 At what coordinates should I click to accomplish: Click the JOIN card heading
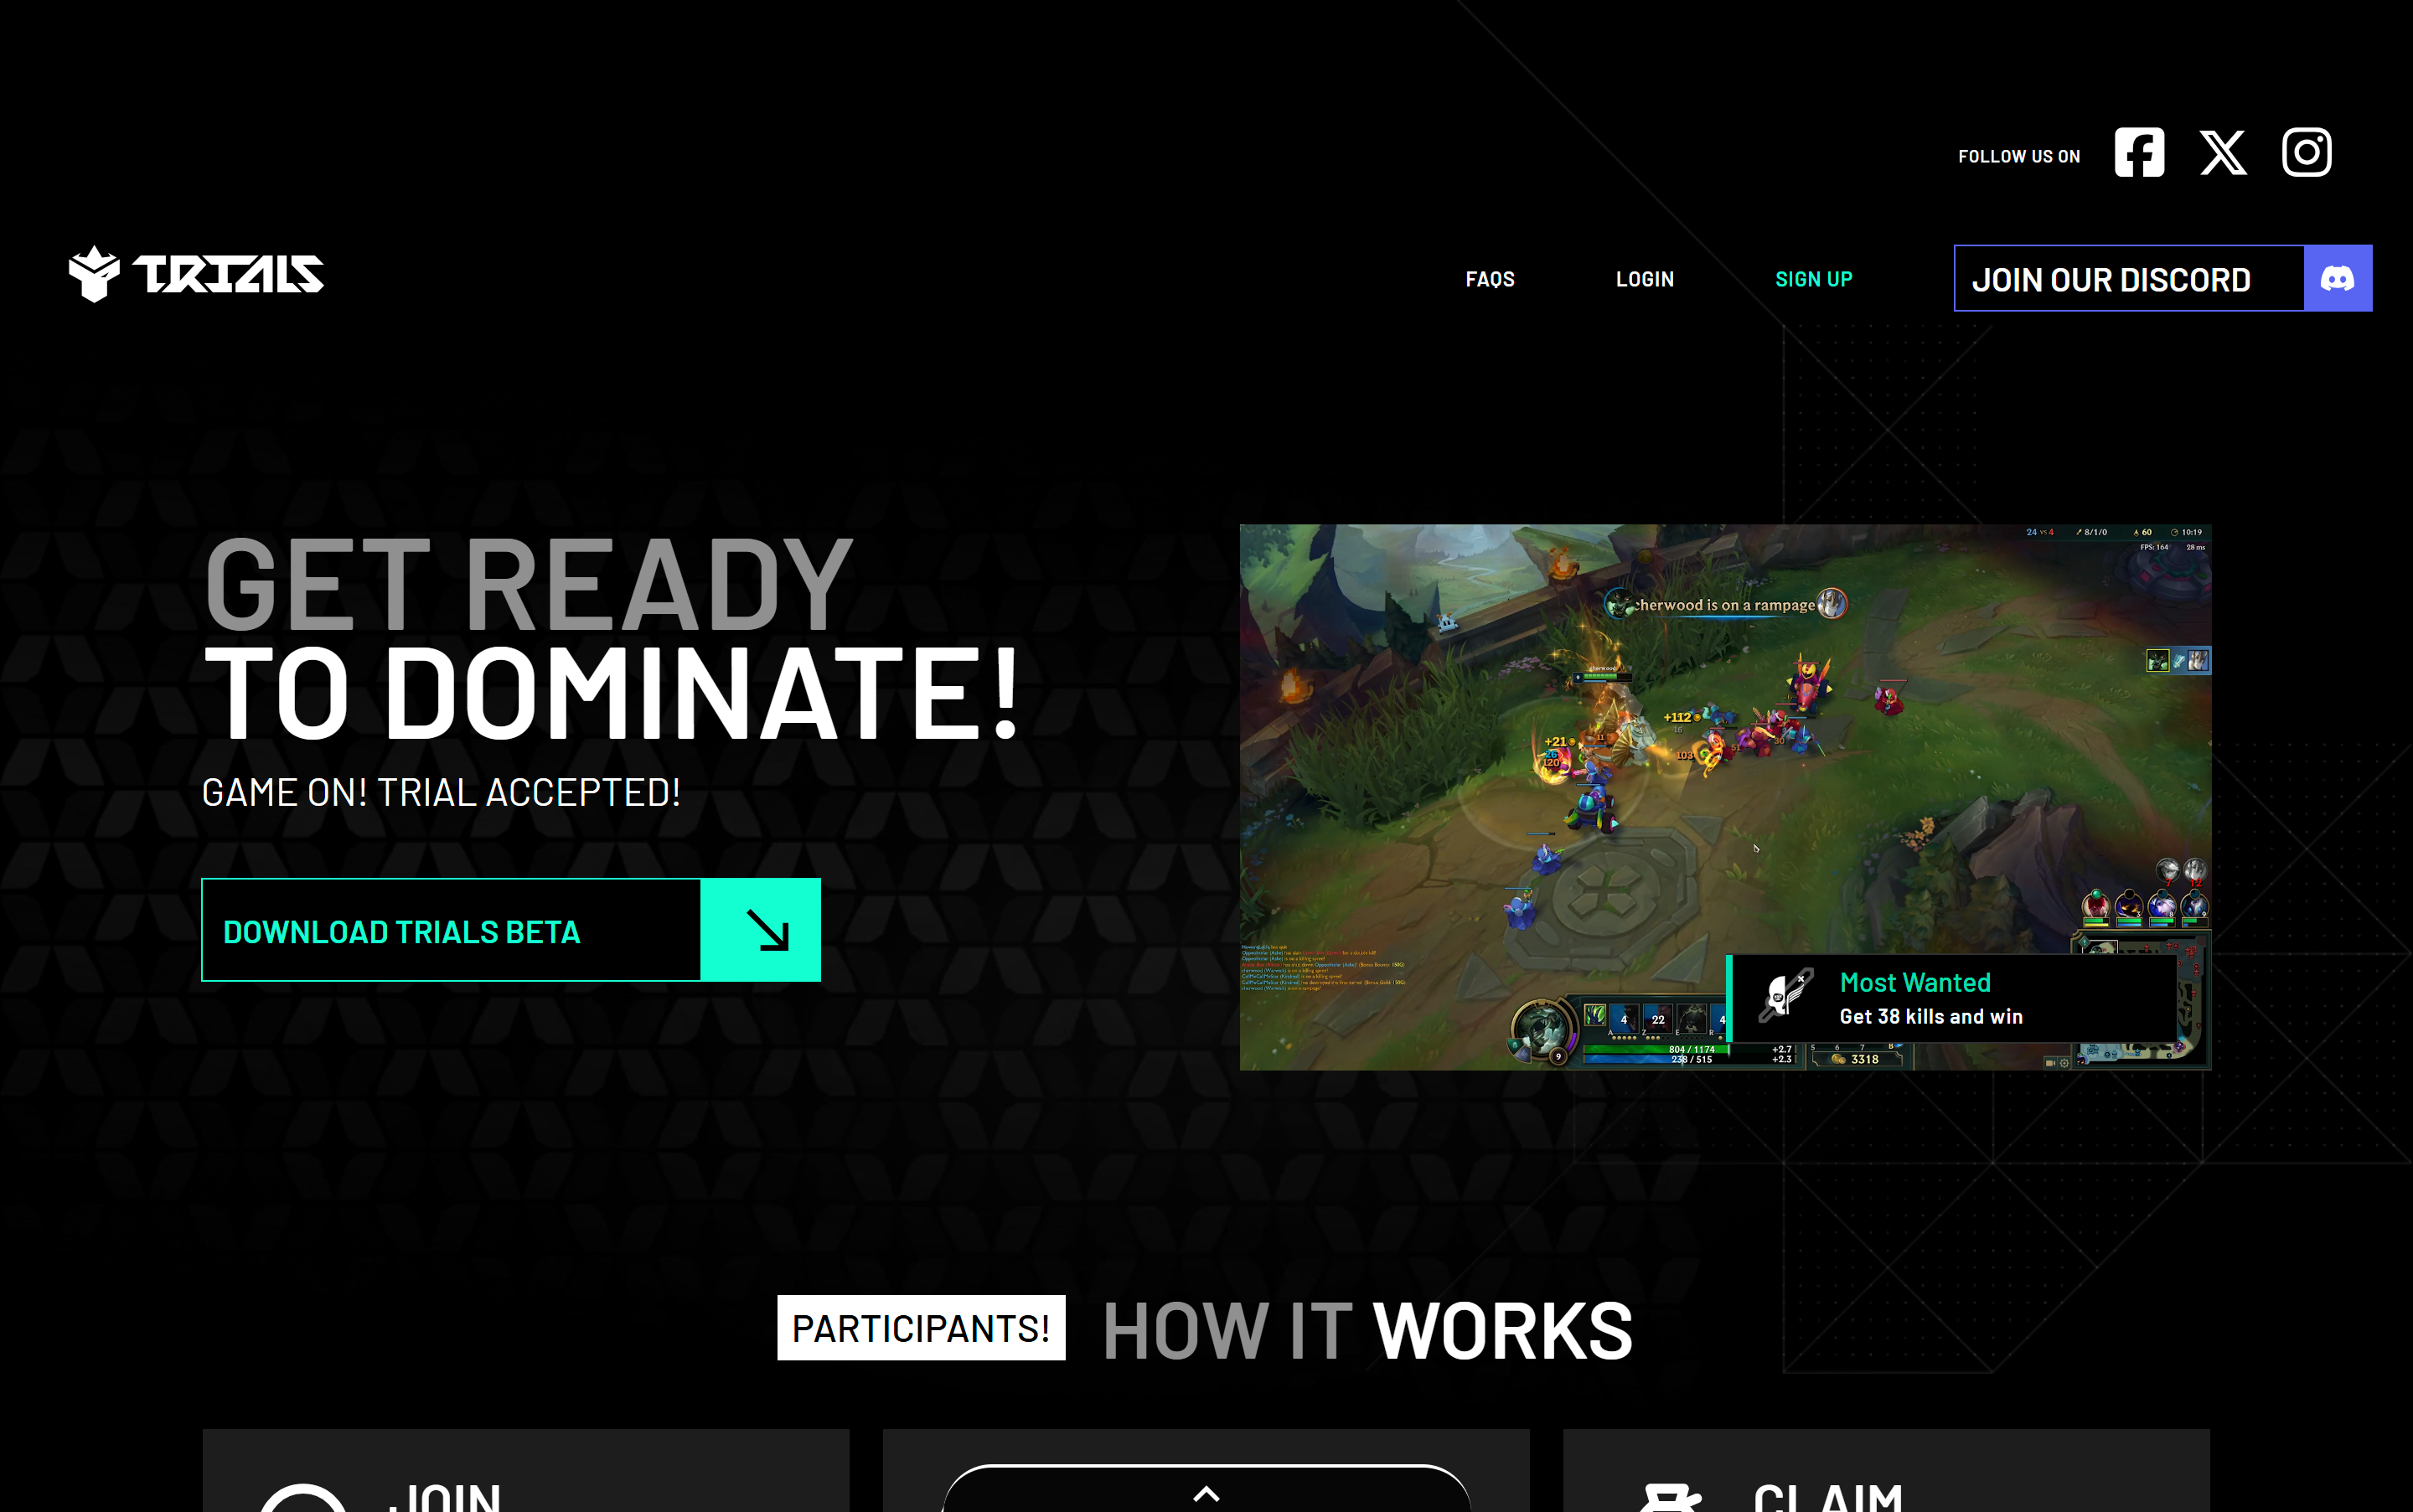[445, 1497]
